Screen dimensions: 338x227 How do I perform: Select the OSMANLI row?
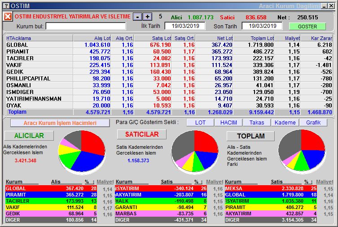coord(169,85)
